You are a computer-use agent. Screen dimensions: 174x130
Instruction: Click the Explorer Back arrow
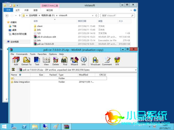click(x=7, y=16)
